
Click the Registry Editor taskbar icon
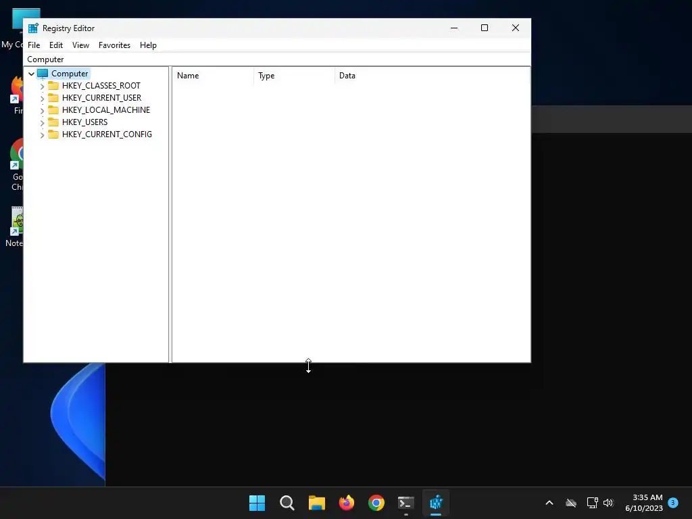[436, 503]
